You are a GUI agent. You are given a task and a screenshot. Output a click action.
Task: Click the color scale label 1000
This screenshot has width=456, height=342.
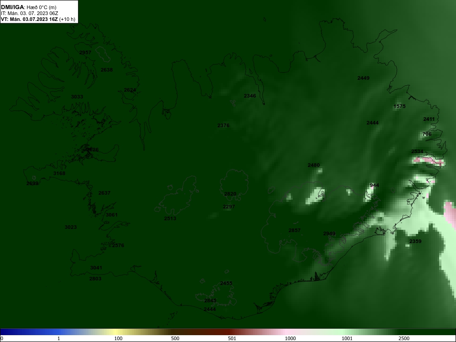(x=290, y=338)
